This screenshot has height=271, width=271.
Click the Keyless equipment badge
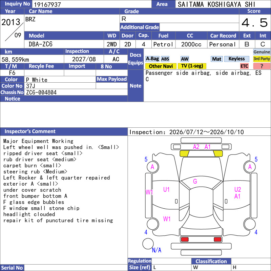tap(236, 59)
